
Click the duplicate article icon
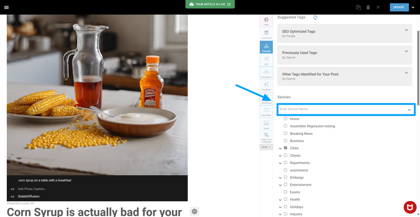pyautogui.click(x=358, y=7)
